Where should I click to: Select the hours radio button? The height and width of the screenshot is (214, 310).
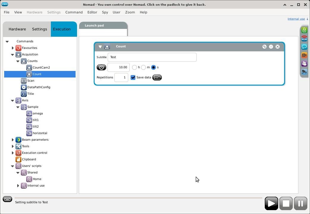134,67
